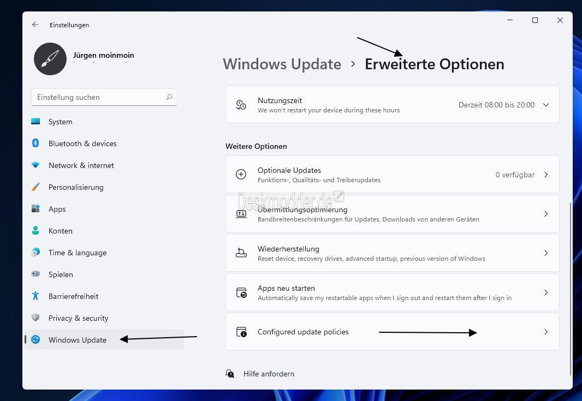Click the Erweiterte Optionen page heading
Image resolution: width=582 pixels, height=401 pixels.
(x=434, y=64)
